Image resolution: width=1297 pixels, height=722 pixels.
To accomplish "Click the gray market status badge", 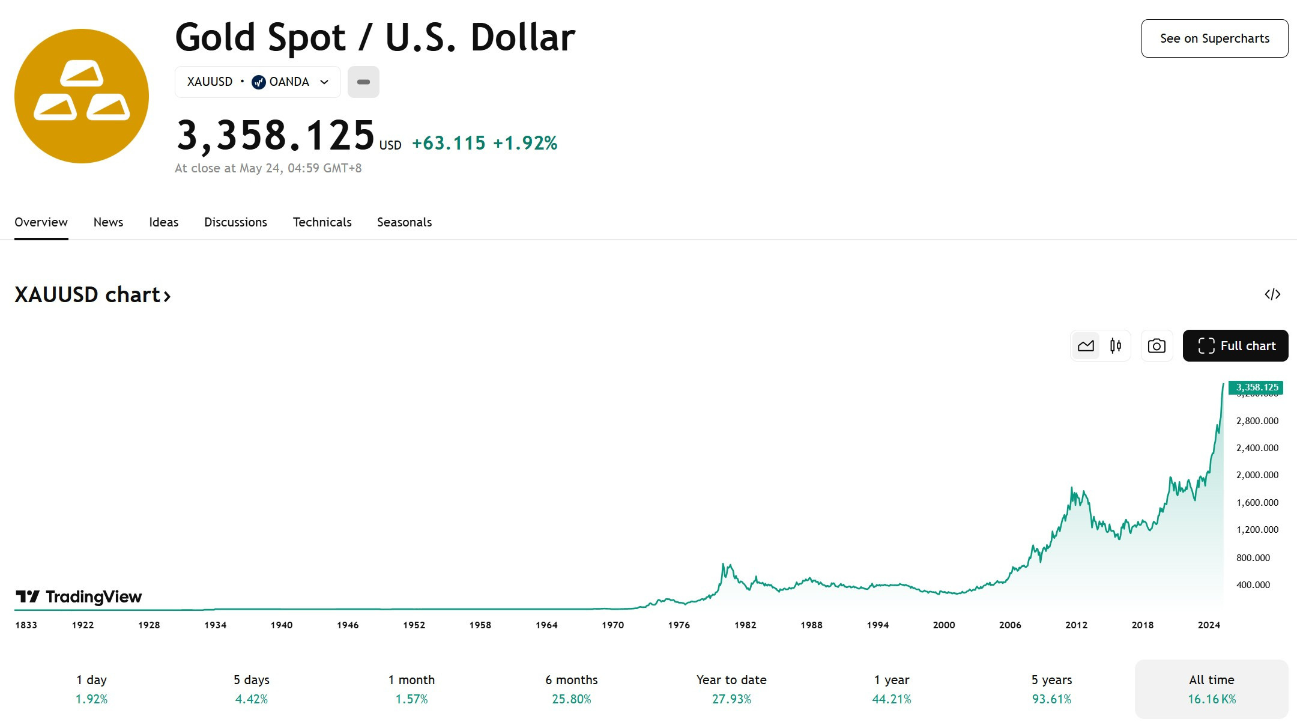I will click(x=363, y=82).
